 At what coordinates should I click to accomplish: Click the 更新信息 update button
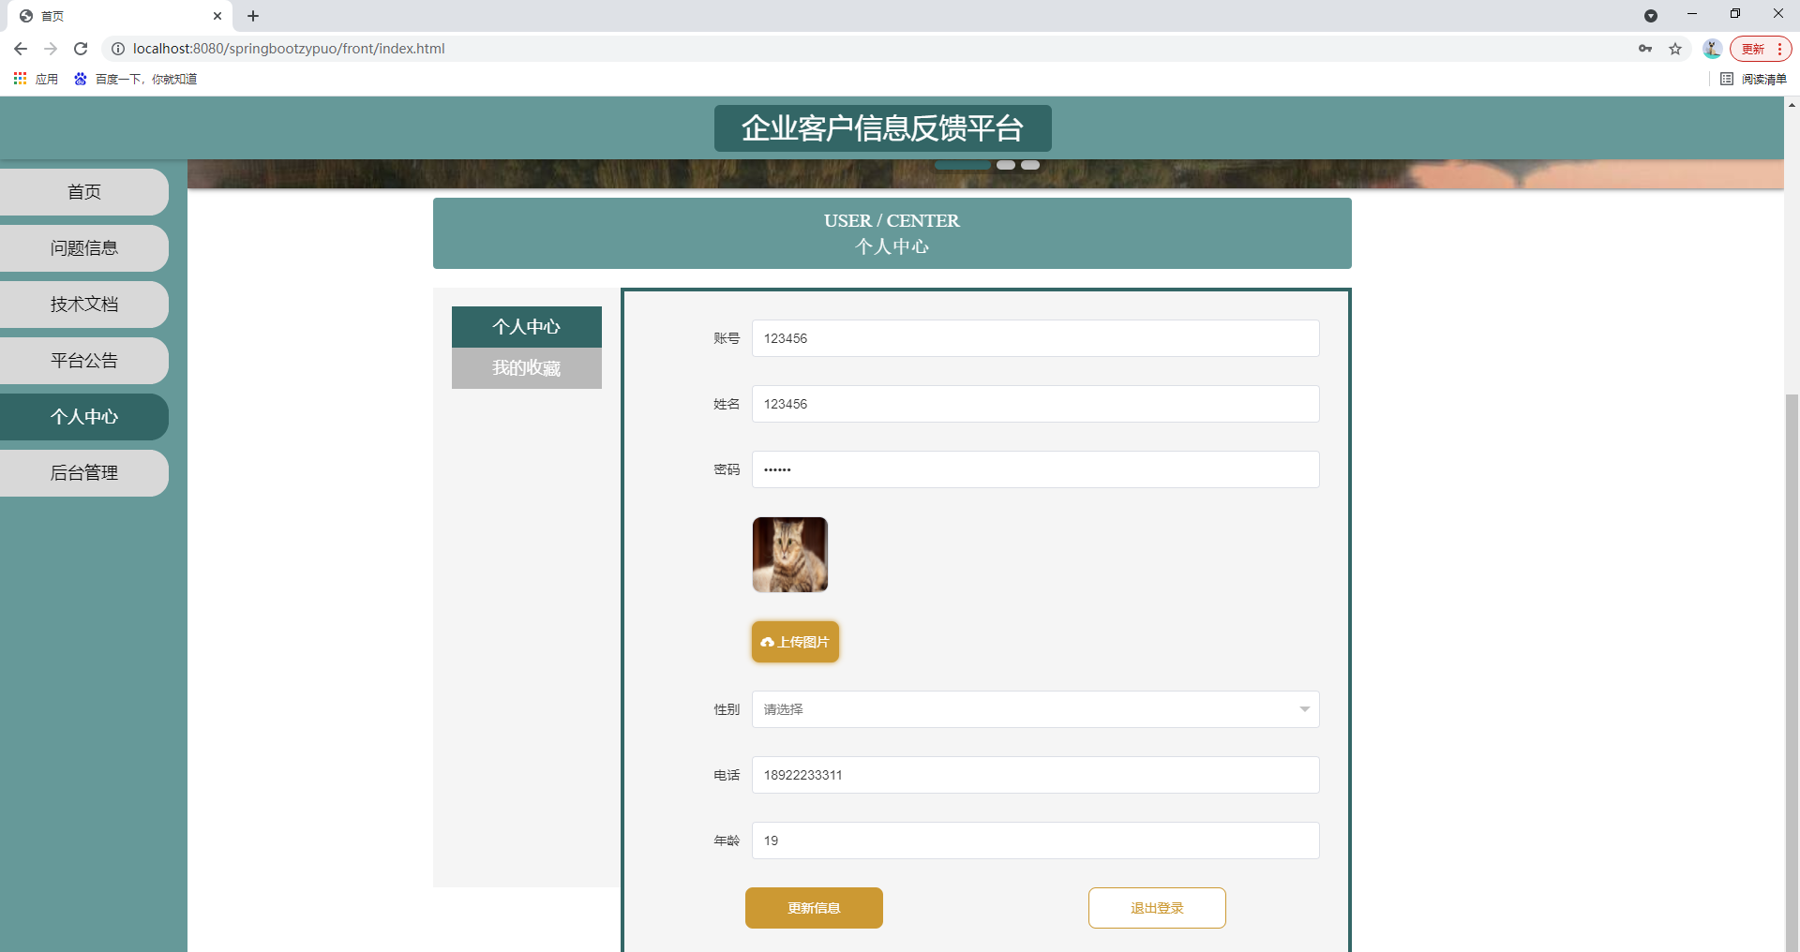point(813,907)
